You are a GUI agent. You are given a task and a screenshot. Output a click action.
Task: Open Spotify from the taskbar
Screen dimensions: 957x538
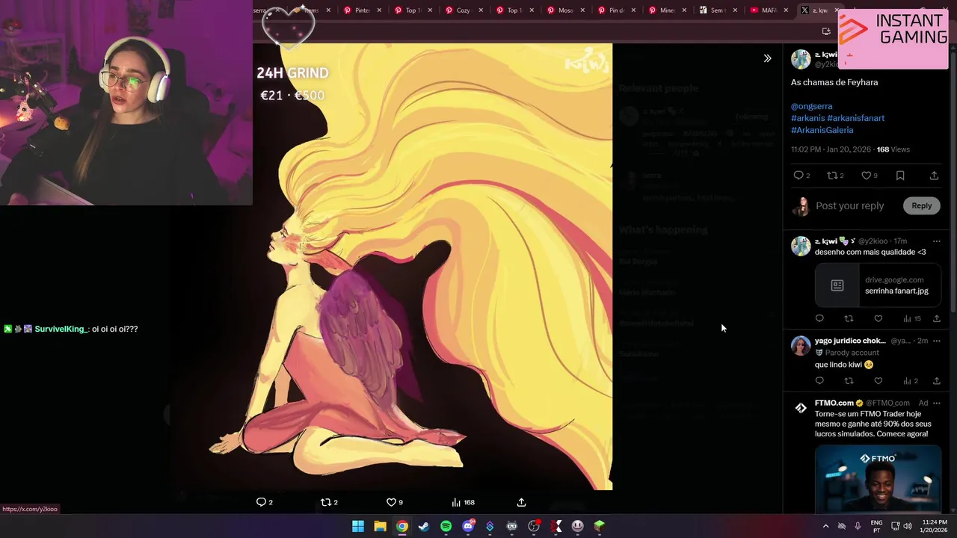click(446, 526)
